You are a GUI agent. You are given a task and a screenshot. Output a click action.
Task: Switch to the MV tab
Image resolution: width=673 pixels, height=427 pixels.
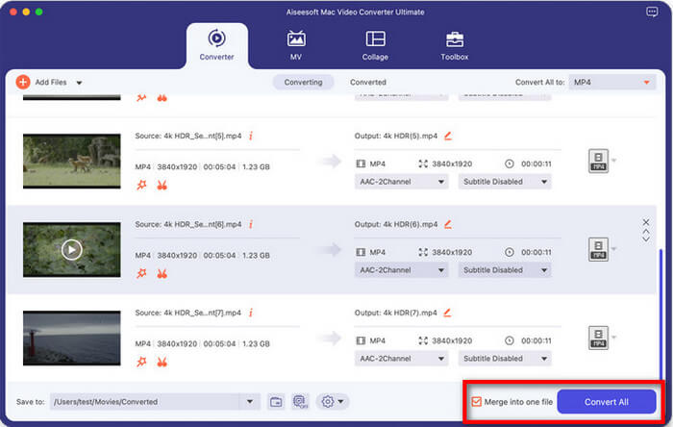pyautogui.click(x=296, y=45)
